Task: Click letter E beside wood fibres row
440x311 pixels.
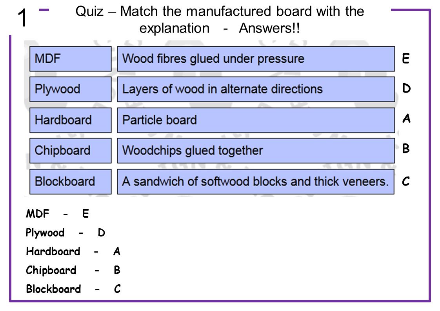Action: (406, 58)
